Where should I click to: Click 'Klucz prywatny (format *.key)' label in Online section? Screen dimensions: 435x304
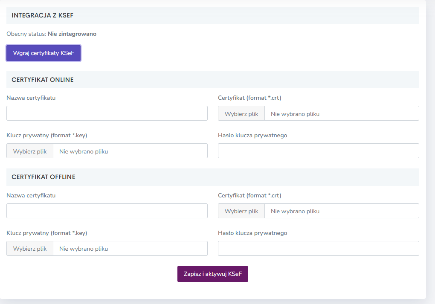click(47, 135)
